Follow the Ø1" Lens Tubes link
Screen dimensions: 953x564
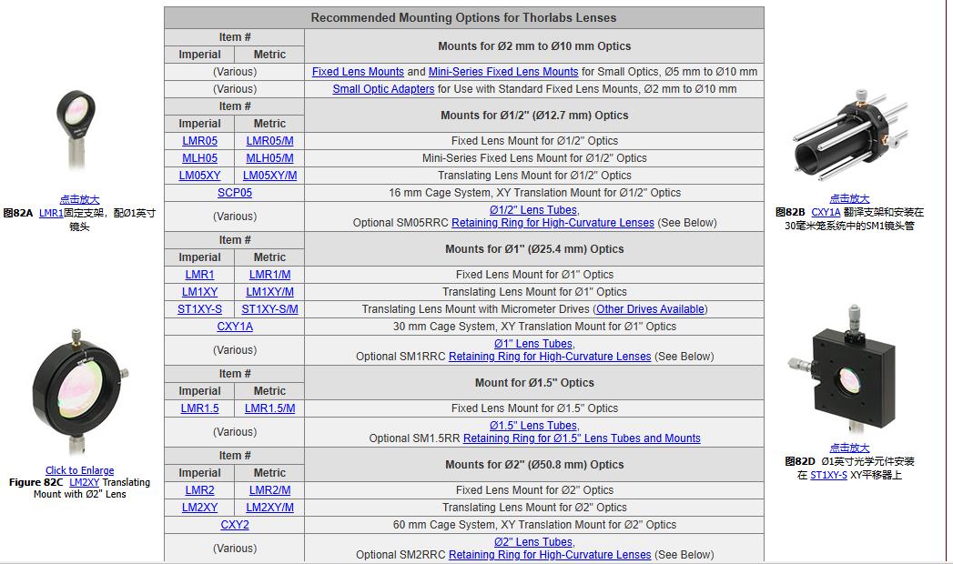pos(533,344)
